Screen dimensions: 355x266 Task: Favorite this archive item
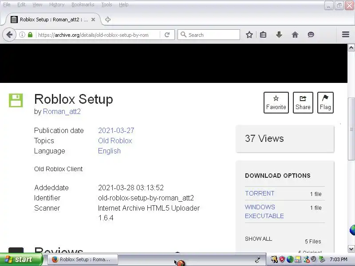(276, 102)
